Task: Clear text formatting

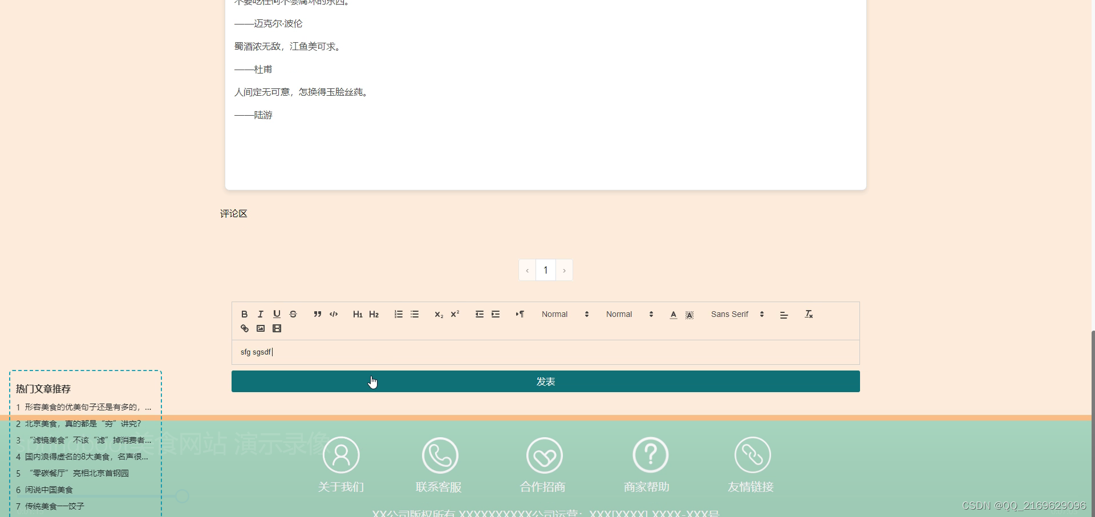Action: pos(809,314)
